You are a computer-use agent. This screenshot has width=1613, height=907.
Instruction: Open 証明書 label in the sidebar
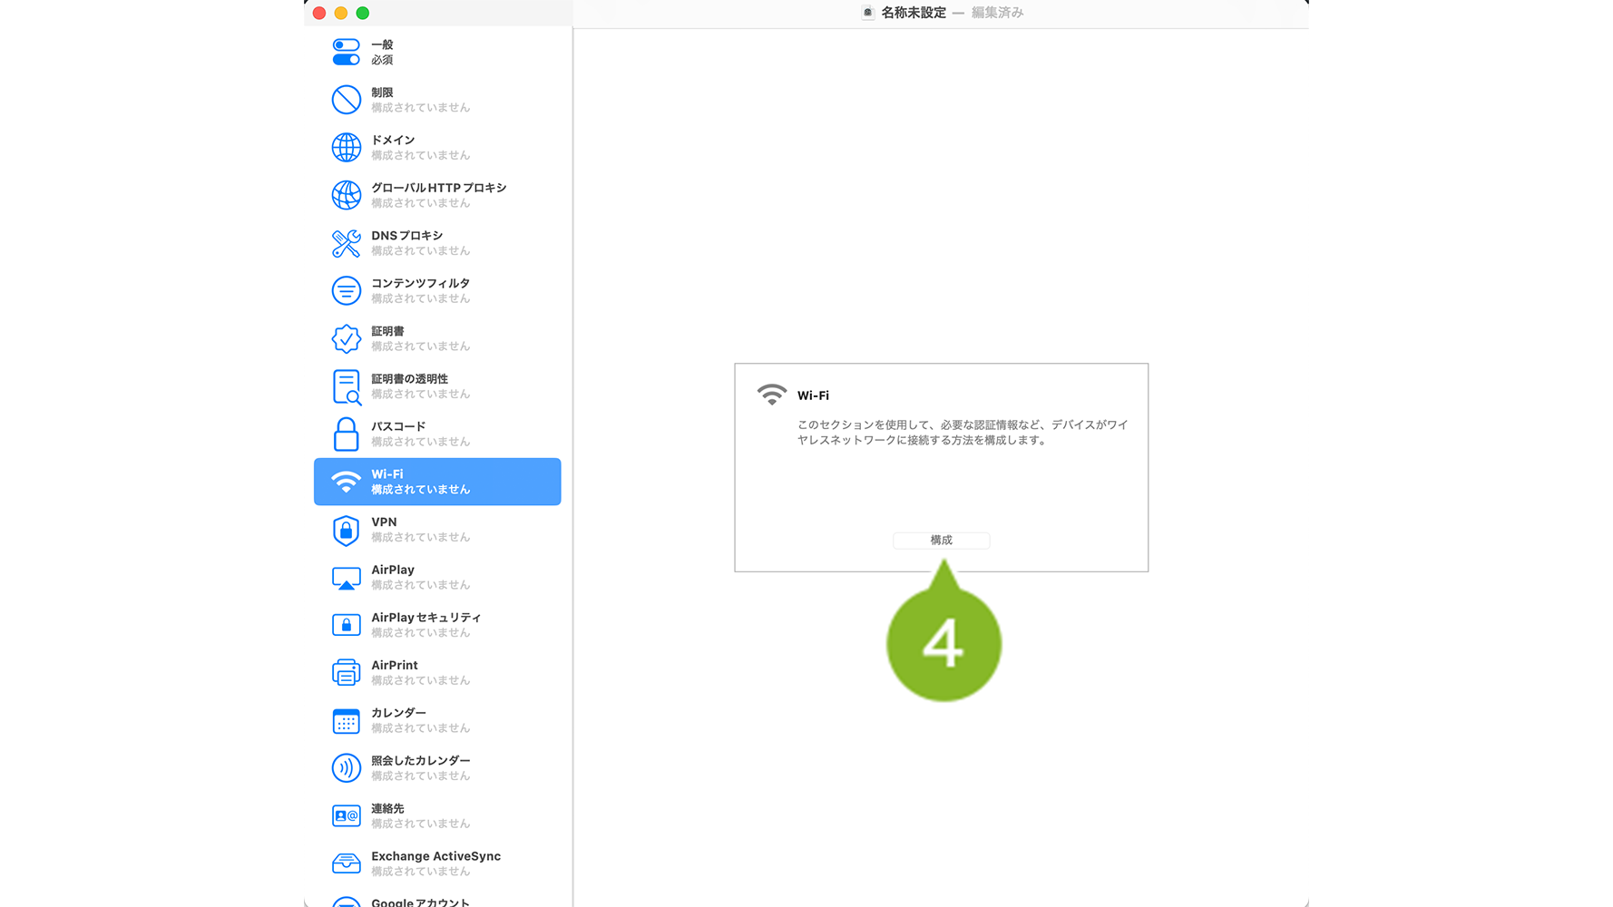point(387,331)
